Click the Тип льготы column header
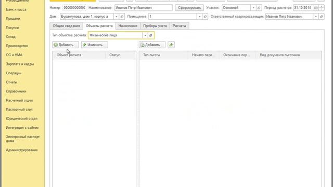333x187 pixels. coord(163,55)
